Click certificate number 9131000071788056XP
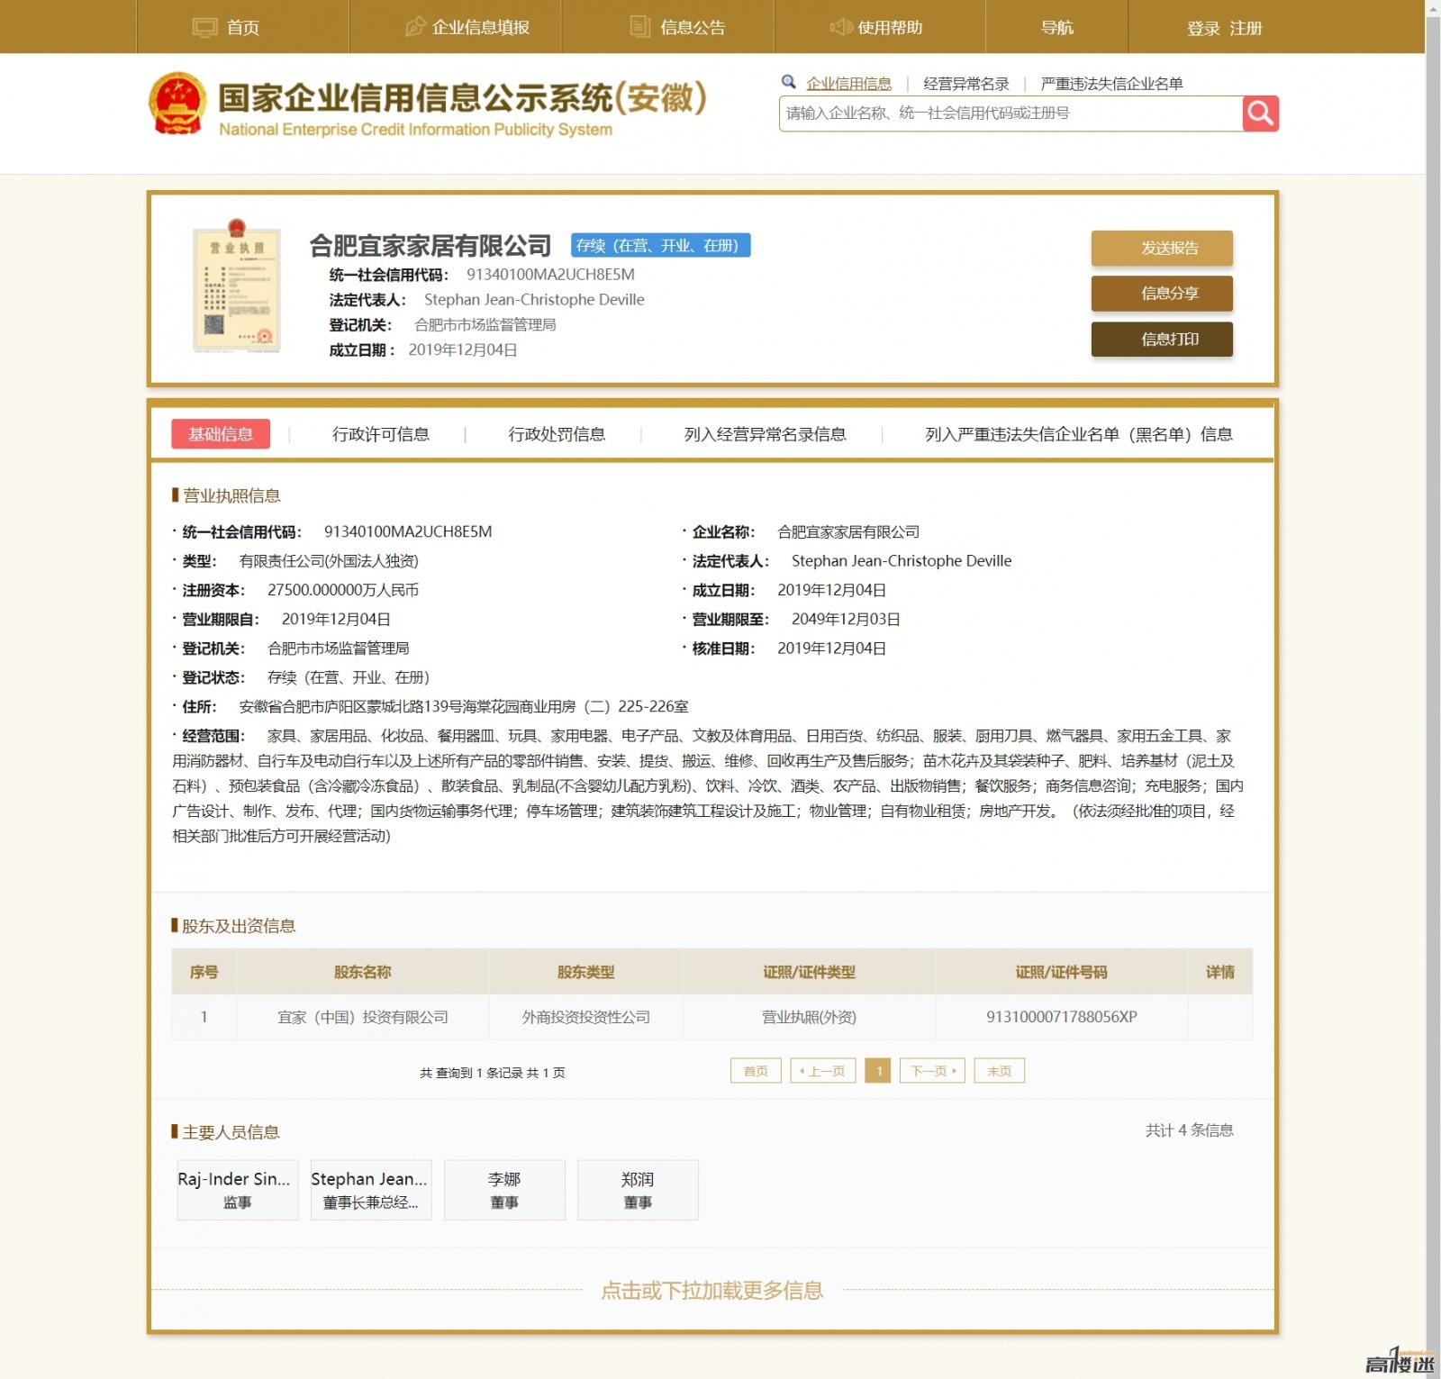This screenshot has height=1379, width=1441. click(x=1062, y=1017)
